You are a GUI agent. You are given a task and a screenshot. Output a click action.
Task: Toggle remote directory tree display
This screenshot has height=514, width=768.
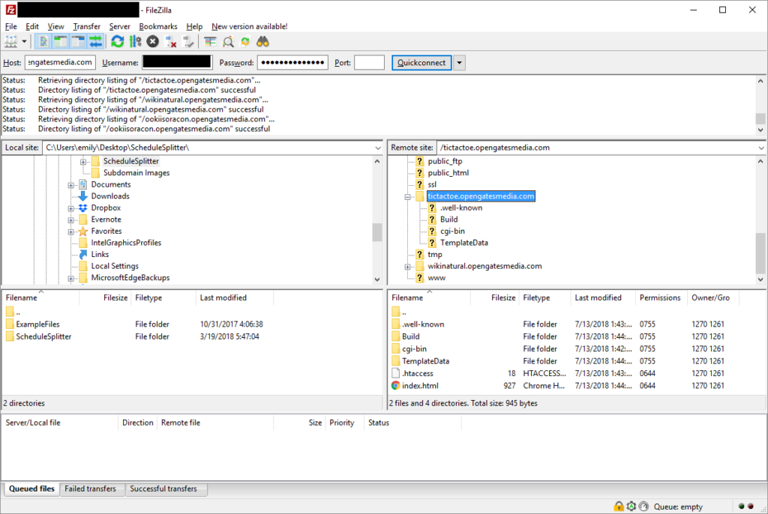tap(78, 42)
